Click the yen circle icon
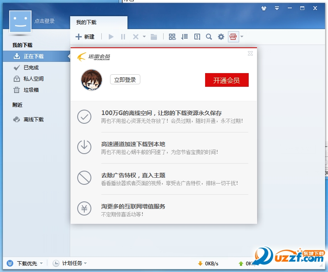Screen dimensions: 328x272 (x=84, y=208)
